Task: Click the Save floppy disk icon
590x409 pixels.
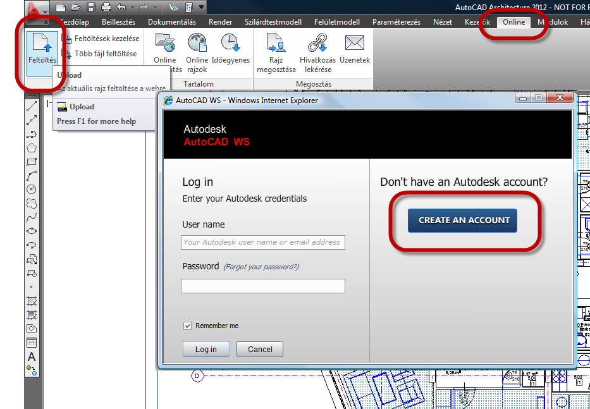Action: 90,7
